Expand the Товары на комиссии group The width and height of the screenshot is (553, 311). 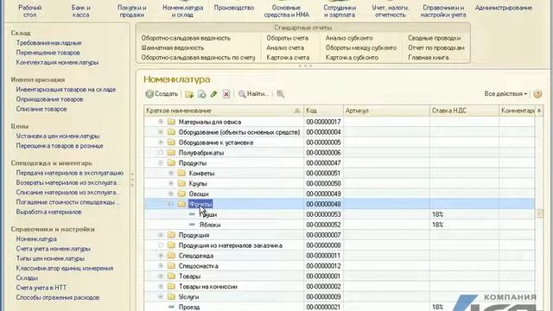click(161, 286)
